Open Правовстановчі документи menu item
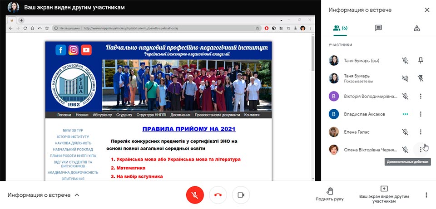Image resolution: width=436 pixels, height=209 pixels. click(217, 115)
